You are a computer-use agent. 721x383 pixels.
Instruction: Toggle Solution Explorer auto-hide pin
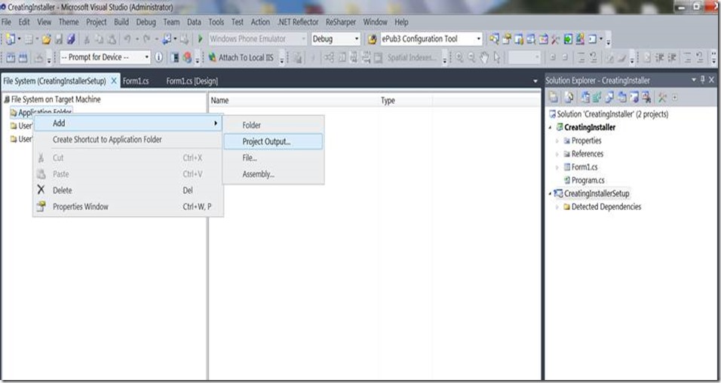click(702, 80)
